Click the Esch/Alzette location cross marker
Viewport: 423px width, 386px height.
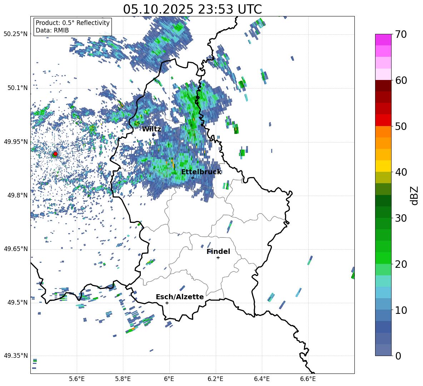[x=167, y=303]
